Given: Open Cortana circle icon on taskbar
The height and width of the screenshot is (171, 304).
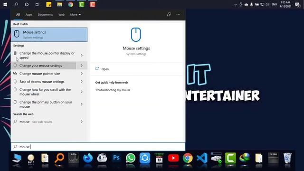Looking at the screenshot, I should (x=27, y=4).
